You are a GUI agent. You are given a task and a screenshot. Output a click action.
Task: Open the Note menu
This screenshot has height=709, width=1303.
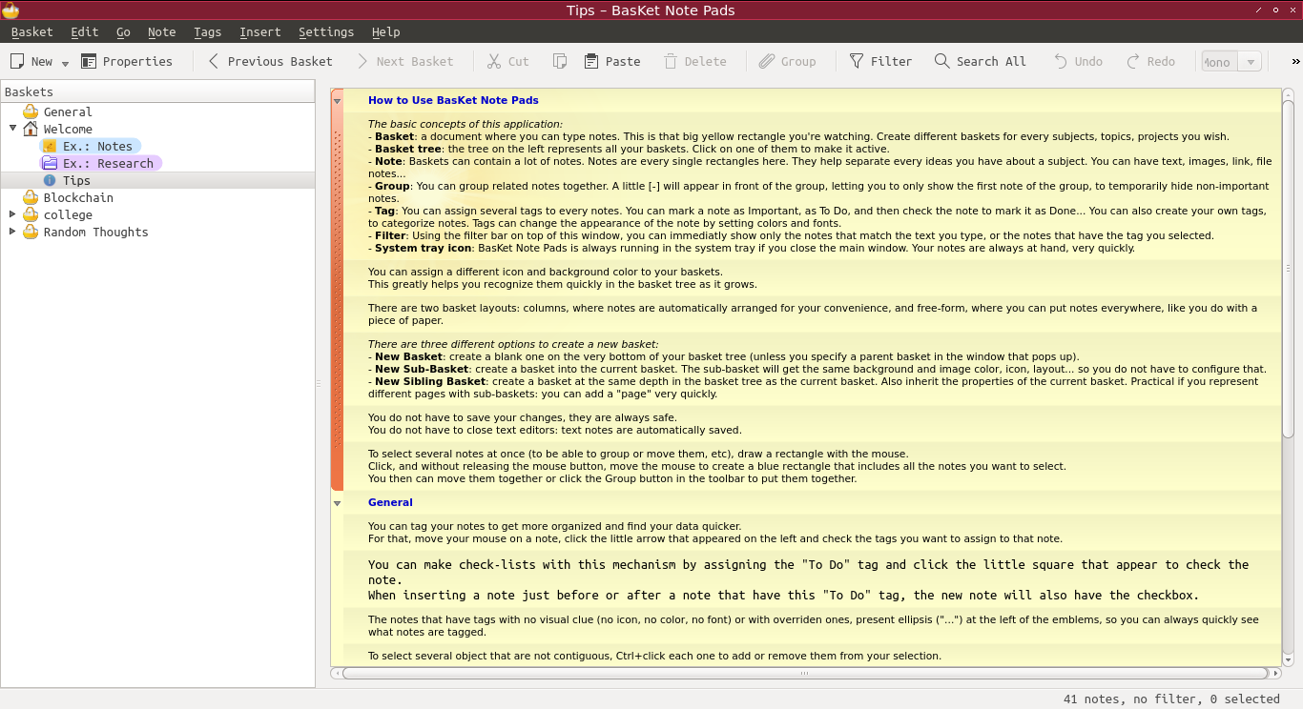(x=162, y=31)
